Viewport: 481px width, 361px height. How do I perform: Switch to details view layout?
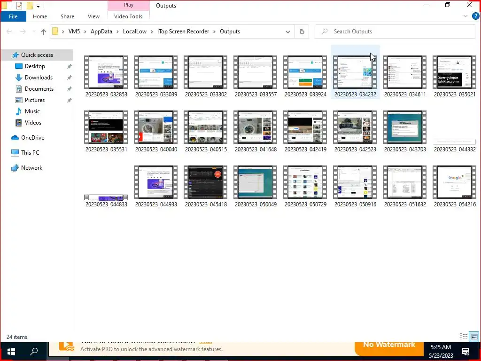tap(464, 337)
